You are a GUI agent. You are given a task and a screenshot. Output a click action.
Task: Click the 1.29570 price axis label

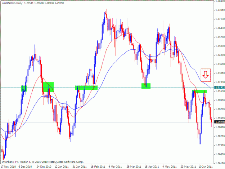(x=220, y=118)
